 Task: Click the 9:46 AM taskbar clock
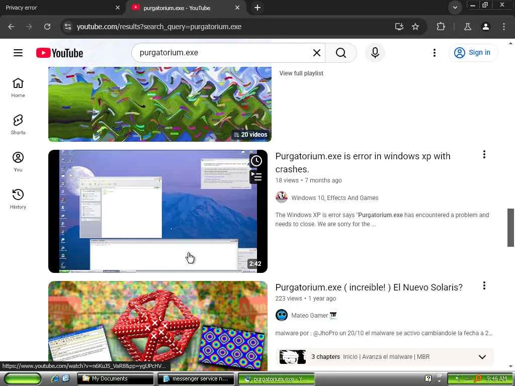pyautogui.click(x=496, y=379)
